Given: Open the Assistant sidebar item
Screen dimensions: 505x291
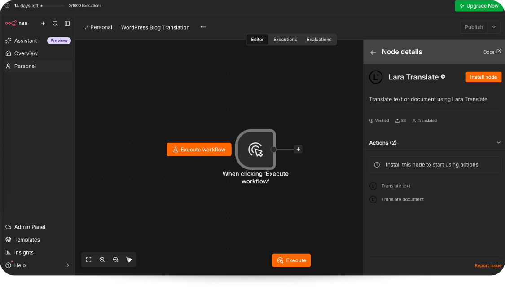Looking at the screenshot, I should click(26, 40).
